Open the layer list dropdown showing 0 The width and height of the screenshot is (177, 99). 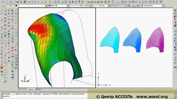pos(46,5)
